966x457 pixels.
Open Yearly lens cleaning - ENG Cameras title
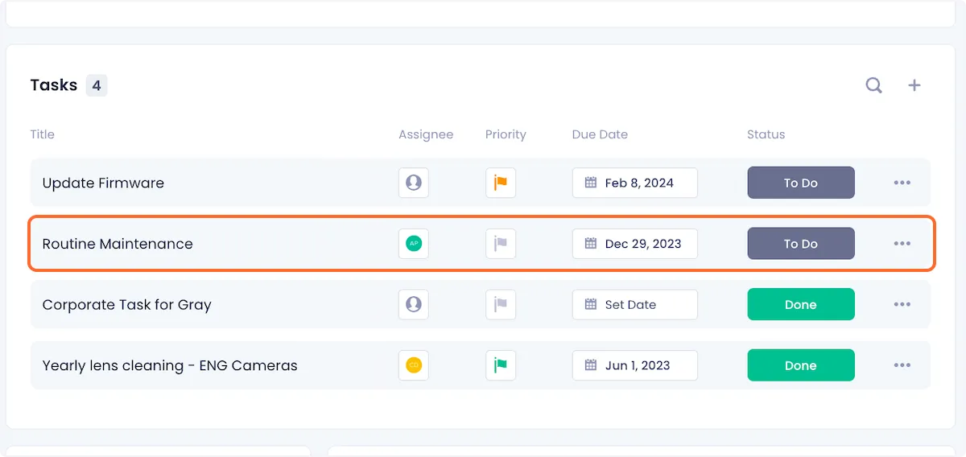pyautogui.click(x=170, y=365)
